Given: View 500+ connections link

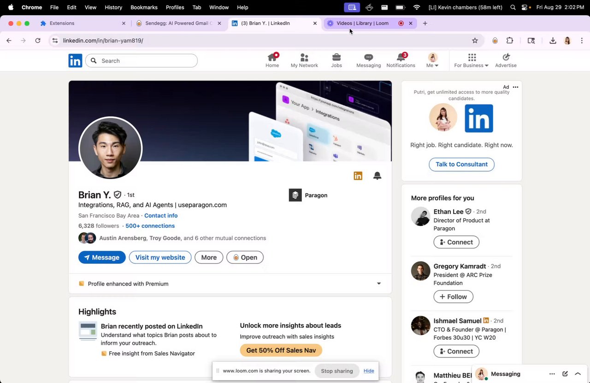Looking at the screenshot, I should click(x=150, y=226).
